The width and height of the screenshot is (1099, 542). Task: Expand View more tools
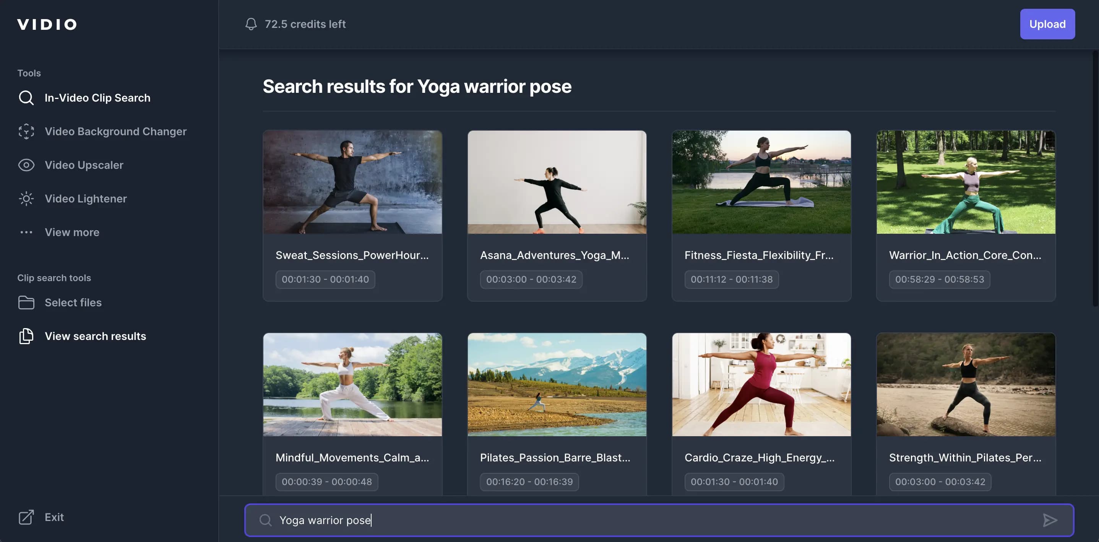[72, 232]
